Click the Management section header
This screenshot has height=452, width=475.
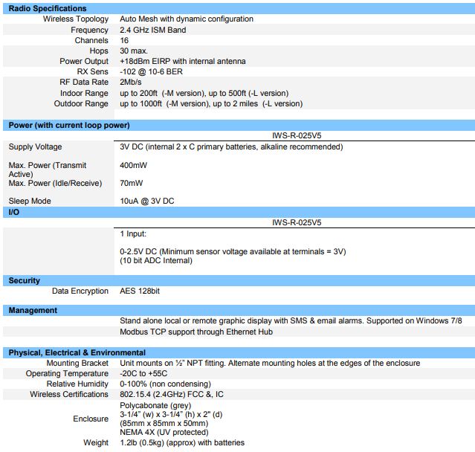33,310
